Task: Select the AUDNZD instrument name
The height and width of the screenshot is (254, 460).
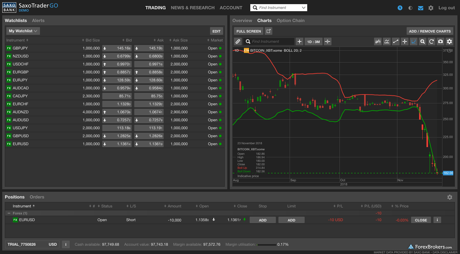Action: pos(21,112)
